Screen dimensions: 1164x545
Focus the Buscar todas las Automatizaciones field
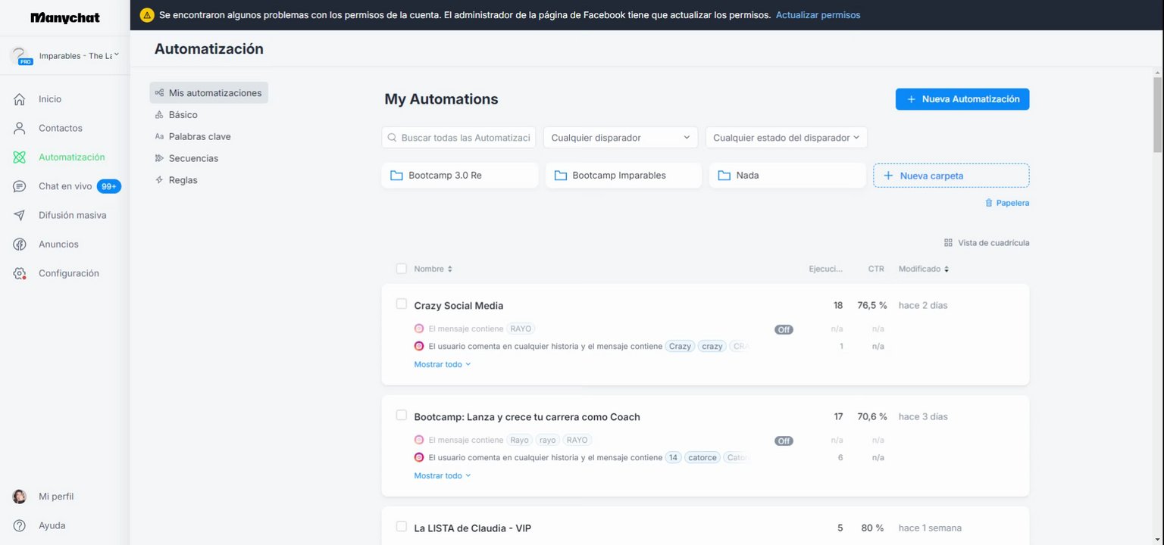(464, 138)
